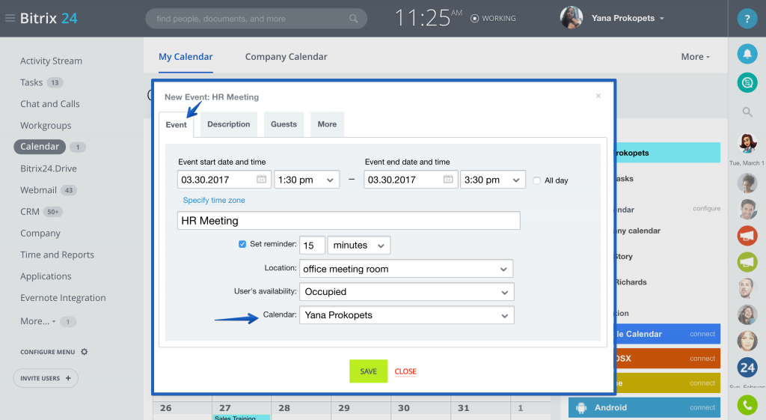Click the WORKING status label

pos(499,19)
